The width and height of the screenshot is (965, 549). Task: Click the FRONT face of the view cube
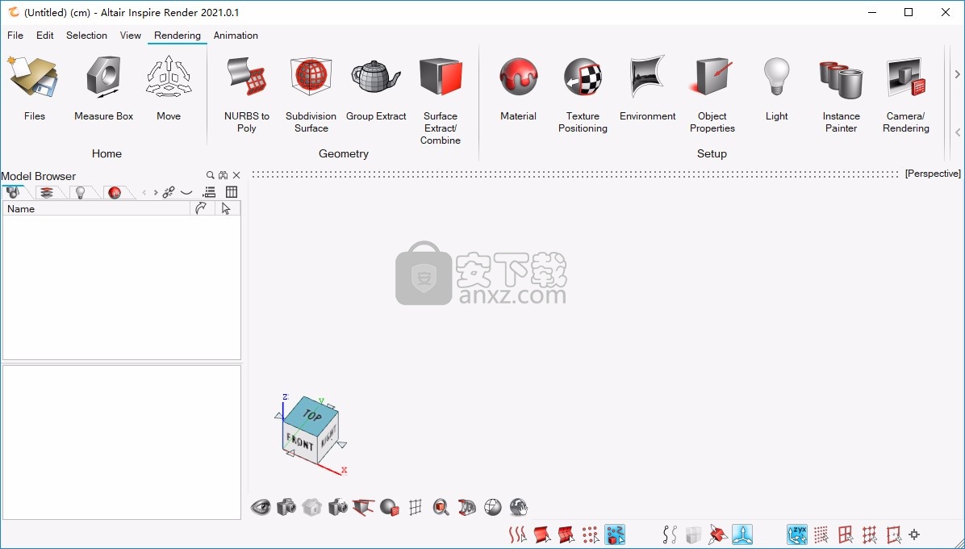(x=299, y=442)
